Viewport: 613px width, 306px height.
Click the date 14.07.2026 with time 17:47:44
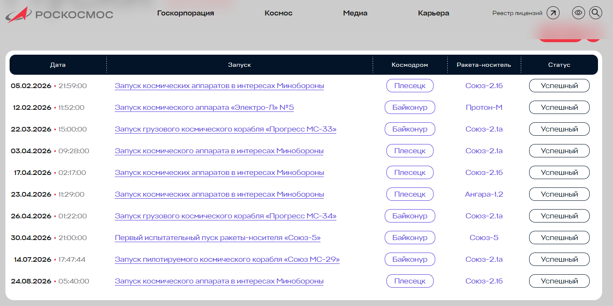tap(50, 260)
